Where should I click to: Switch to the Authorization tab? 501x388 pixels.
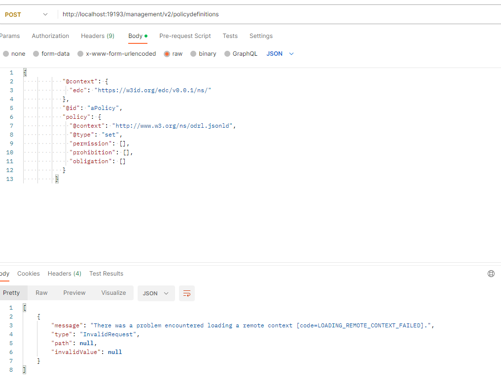pos(50,36)
